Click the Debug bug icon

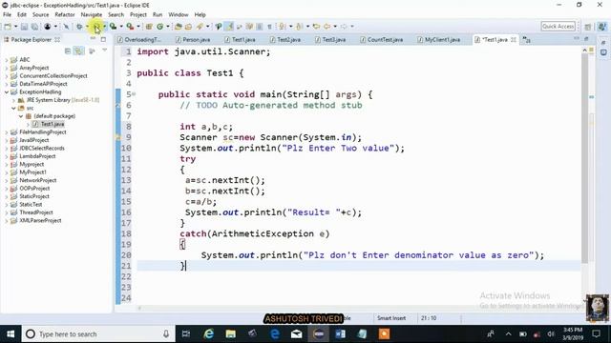click(x=79, y=27)
